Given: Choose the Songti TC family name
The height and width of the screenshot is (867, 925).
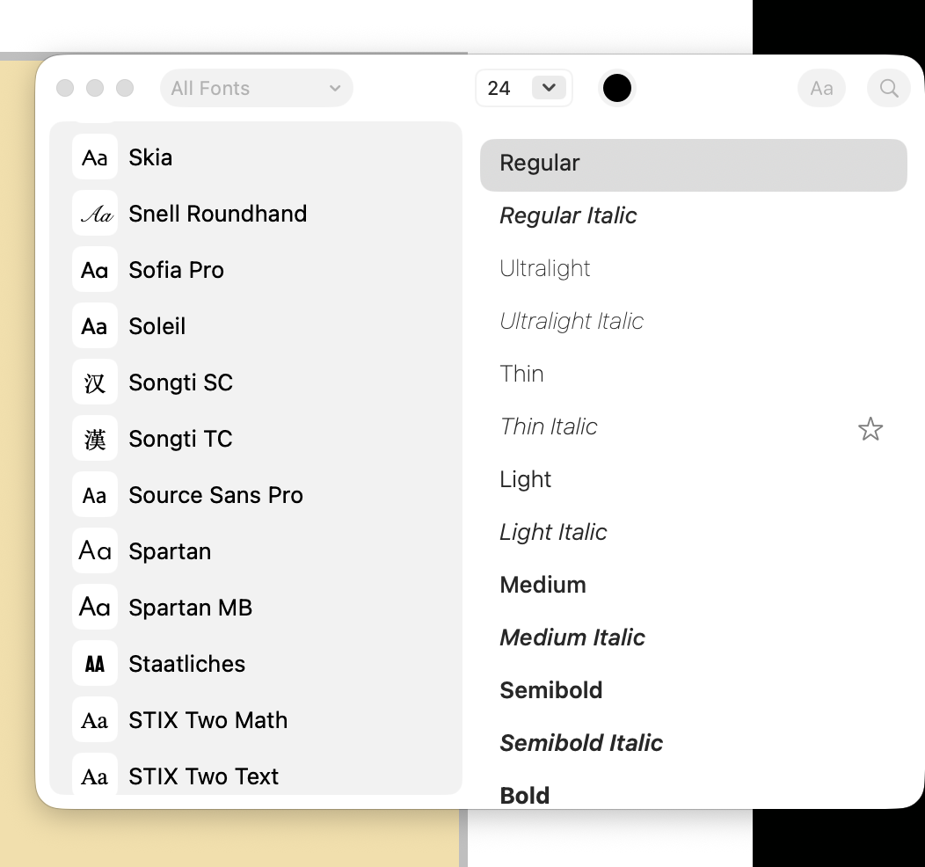Looking at the screenshot, I should coord(180,439).
